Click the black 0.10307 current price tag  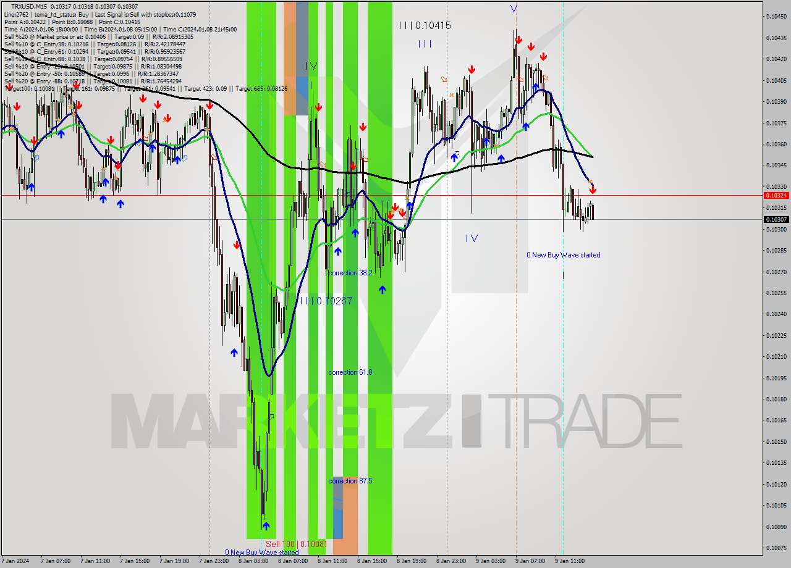[x=776, y=219]
